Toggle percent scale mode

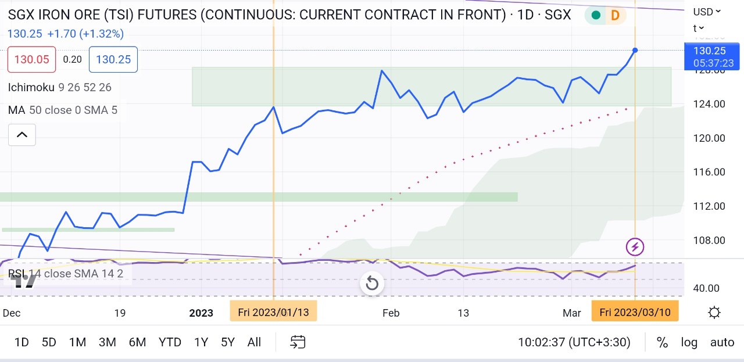tap(662, 342)
